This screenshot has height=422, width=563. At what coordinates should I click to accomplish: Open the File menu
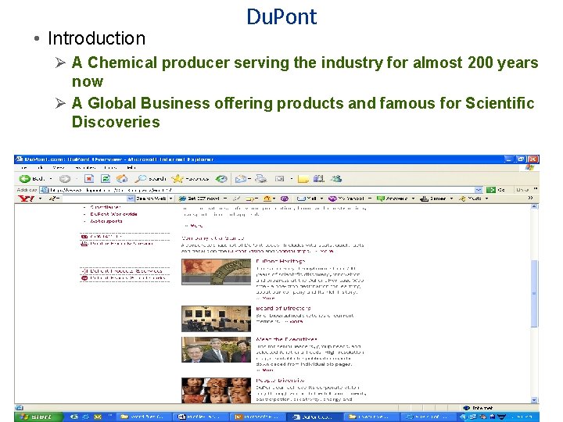(x=24, y=167)
